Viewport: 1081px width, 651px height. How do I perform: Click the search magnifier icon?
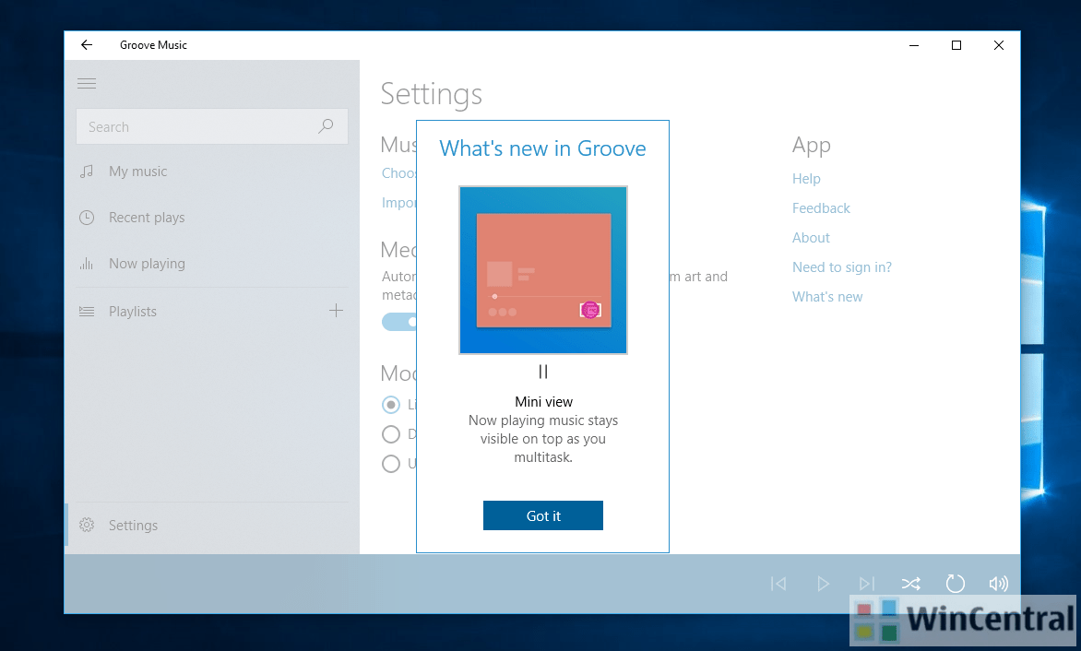click(327, 125)
